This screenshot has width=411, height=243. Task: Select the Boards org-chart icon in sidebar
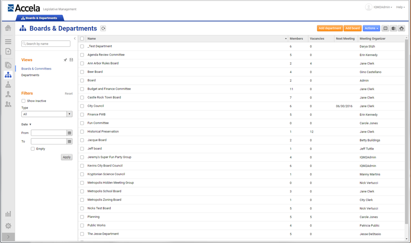[8, 75]
